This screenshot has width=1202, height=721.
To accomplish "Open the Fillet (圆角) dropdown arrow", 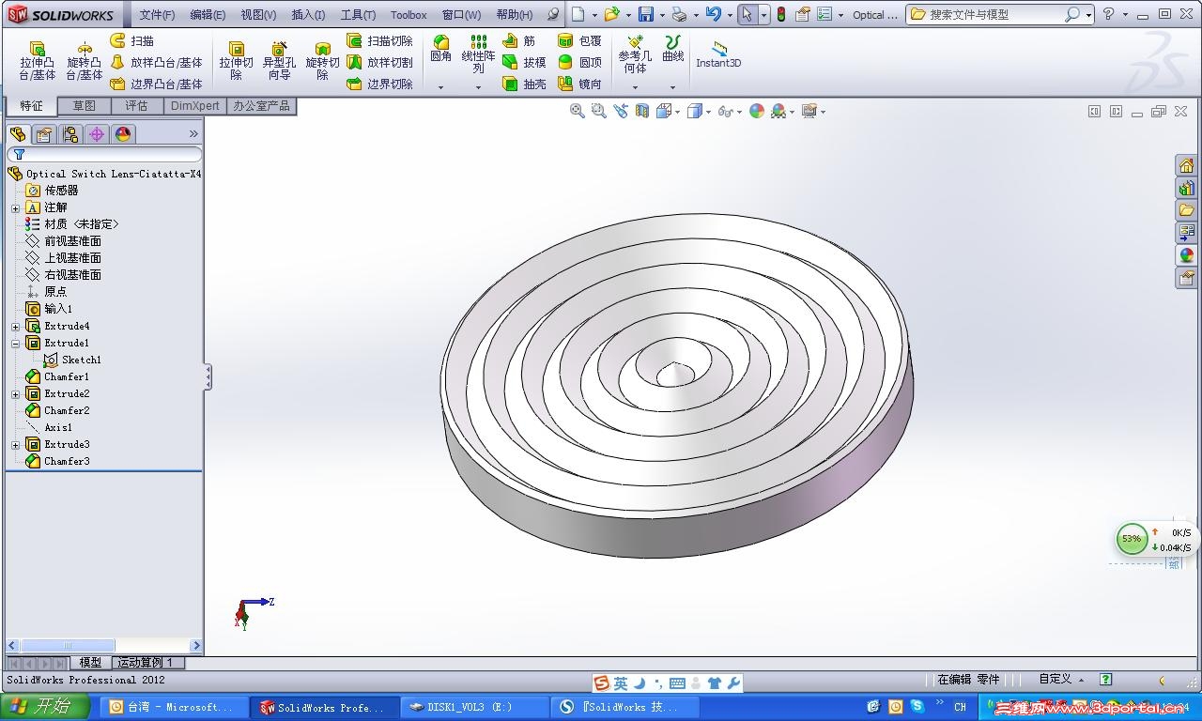I will tap(440, 87).
